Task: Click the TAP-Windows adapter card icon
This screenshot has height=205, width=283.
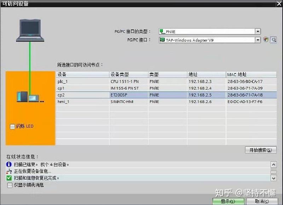Action: click(x=162, y=40)
